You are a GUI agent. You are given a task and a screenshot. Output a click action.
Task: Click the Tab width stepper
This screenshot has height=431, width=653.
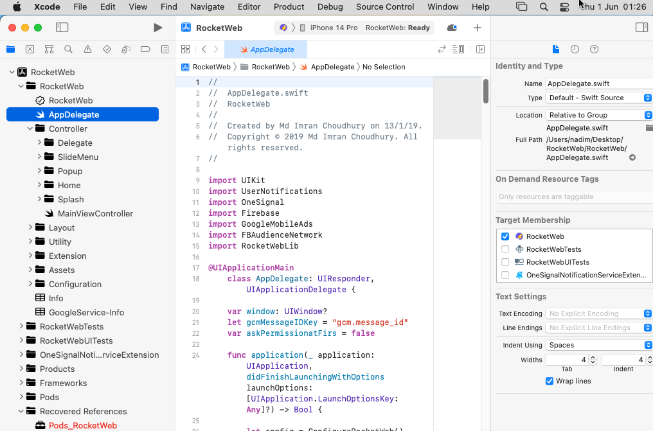[x=593, y=360]
